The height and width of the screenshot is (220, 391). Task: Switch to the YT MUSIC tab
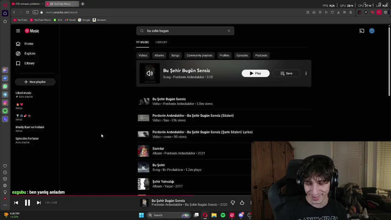143,42
